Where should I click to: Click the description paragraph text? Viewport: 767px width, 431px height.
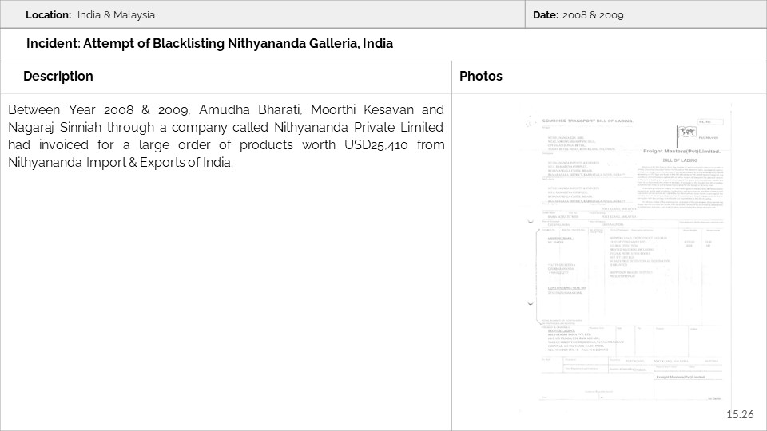coord(226,136)
